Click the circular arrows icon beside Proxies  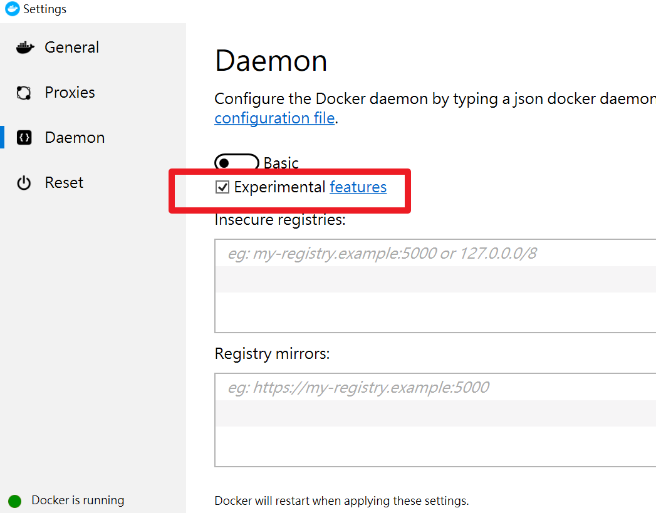(24, 92)
